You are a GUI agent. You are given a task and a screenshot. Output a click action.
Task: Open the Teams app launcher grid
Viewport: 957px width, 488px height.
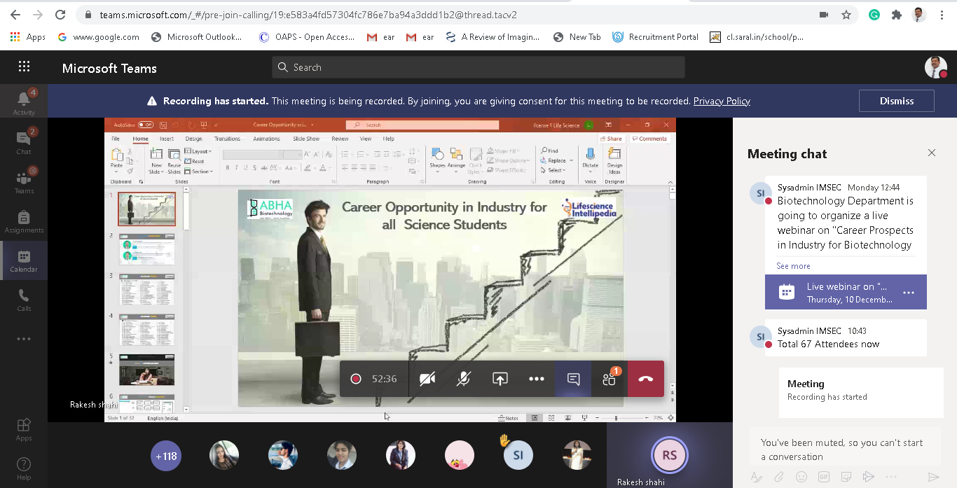pos(24,67)
